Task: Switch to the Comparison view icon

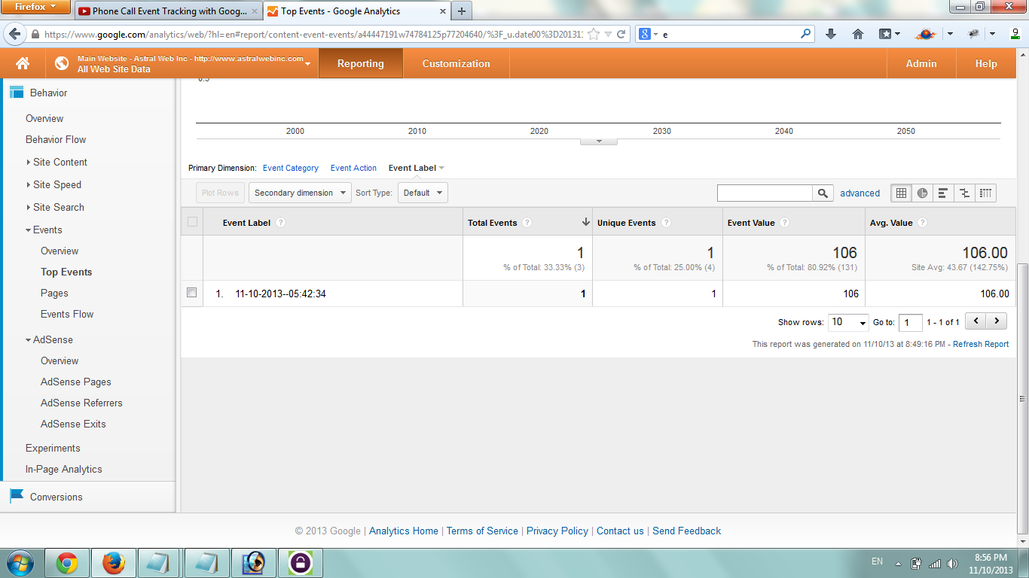Action: (964, 193)
